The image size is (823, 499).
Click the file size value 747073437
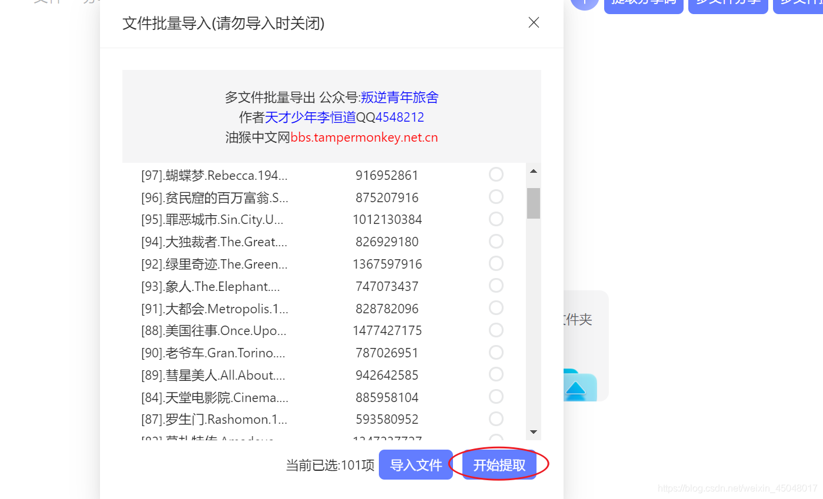387,287
